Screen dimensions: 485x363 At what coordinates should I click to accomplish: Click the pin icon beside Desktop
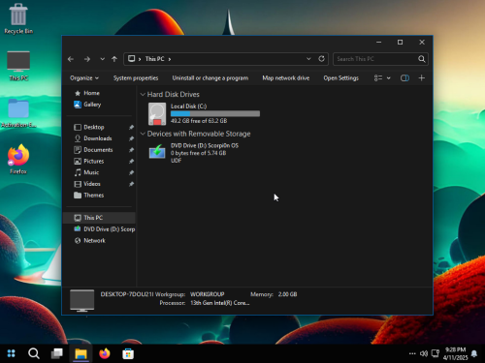pyautogui.click(x=131, y=128)
